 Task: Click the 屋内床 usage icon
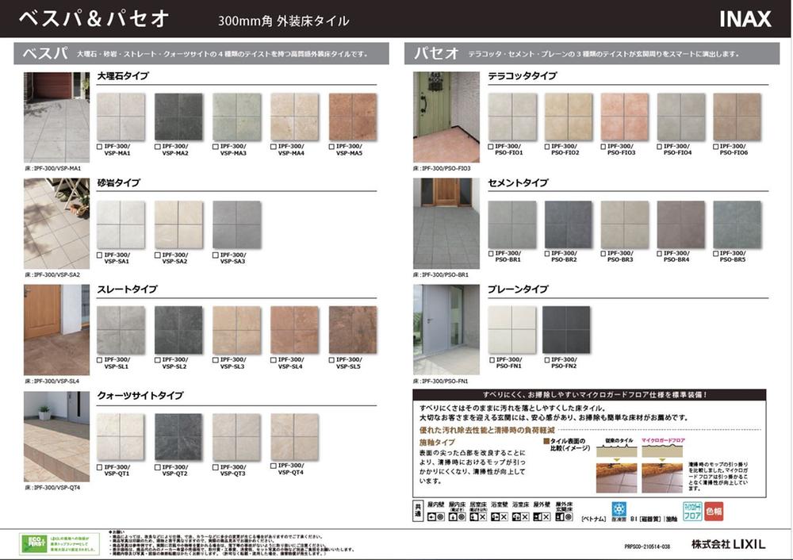click(x=457, y=517)
